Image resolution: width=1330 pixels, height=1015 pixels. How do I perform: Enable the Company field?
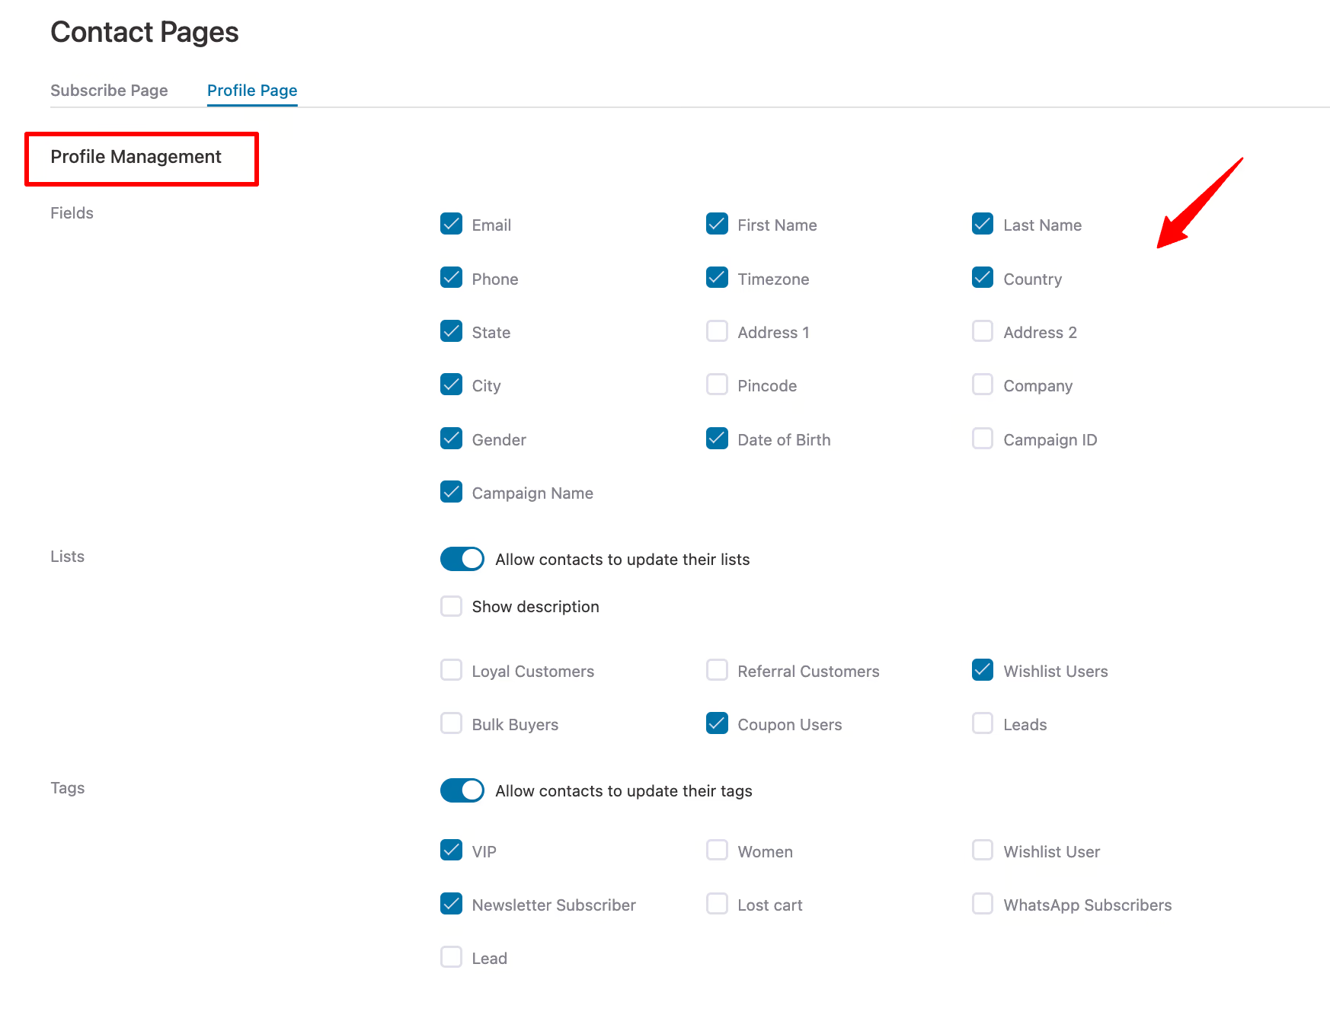[x=982, y=385]
